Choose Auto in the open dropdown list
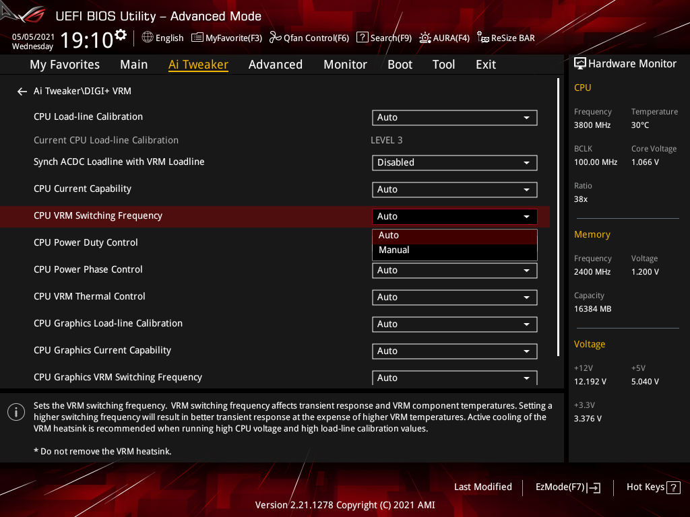The height and width of the screenshot is (517, 690). (x=455, y=236)
